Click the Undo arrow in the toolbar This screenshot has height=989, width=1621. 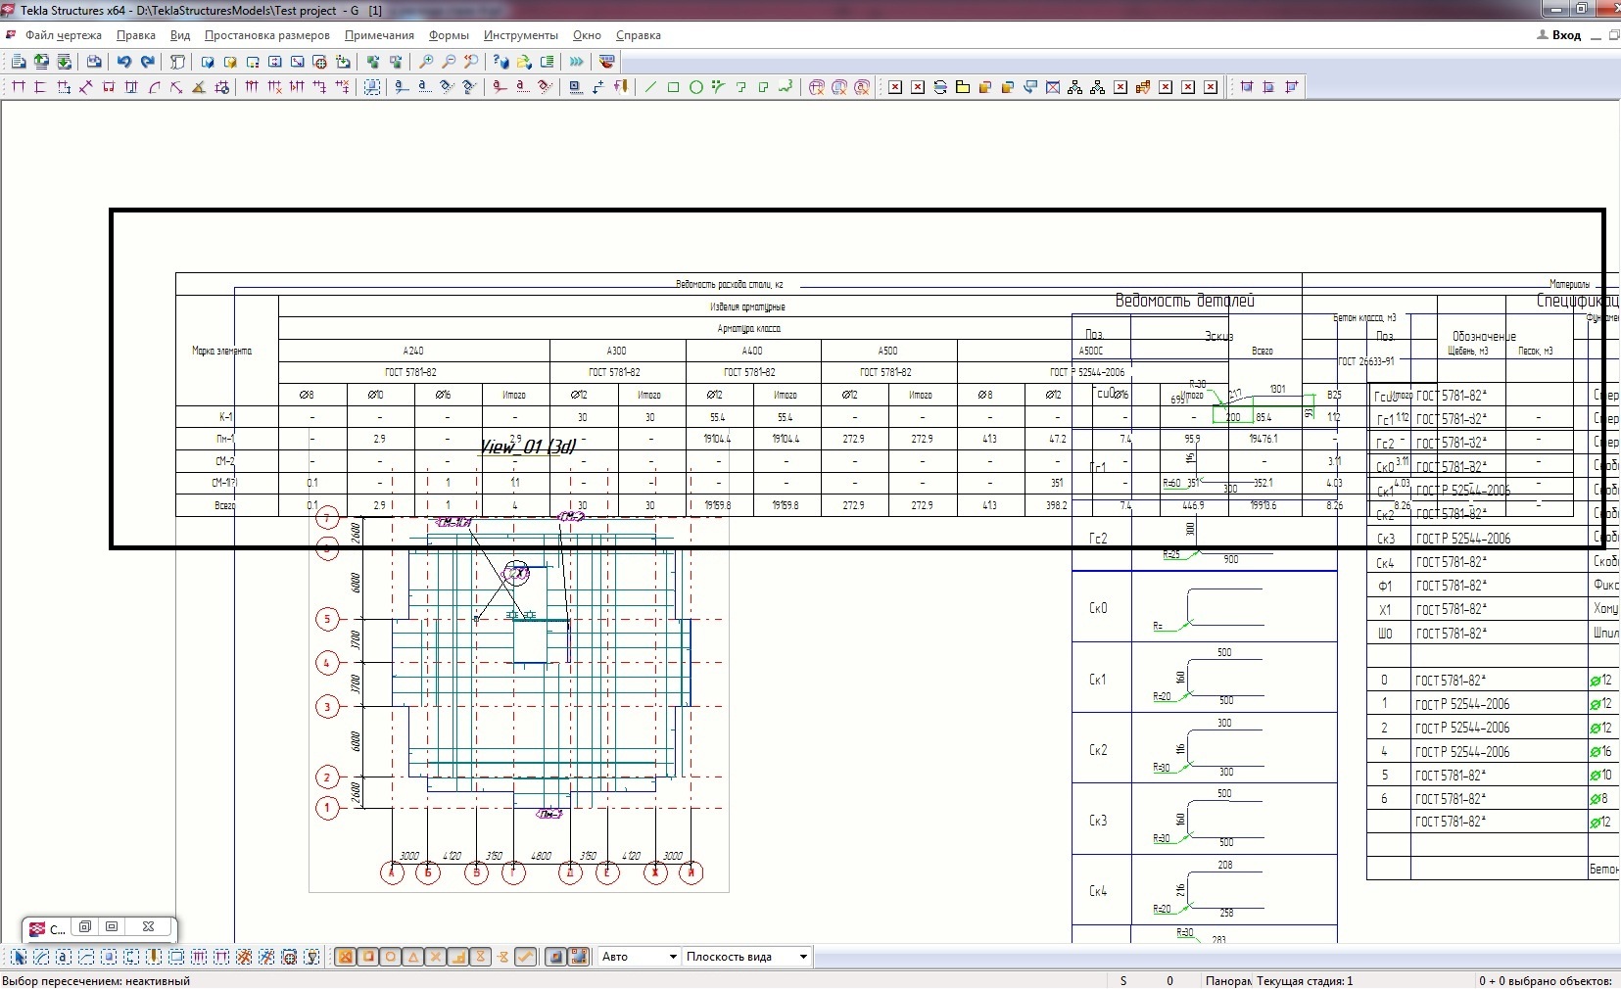click(124, 62)
